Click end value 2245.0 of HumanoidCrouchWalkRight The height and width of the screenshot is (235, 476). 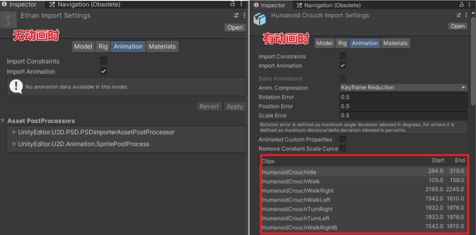click(x=455, y=189)
